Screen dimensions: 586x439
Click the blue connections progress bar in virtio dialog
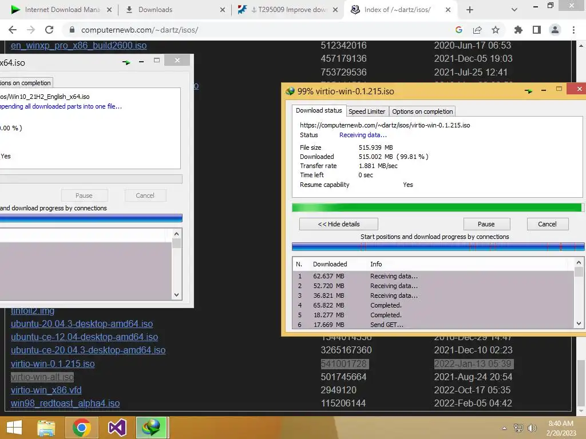(x=438, y=246)
